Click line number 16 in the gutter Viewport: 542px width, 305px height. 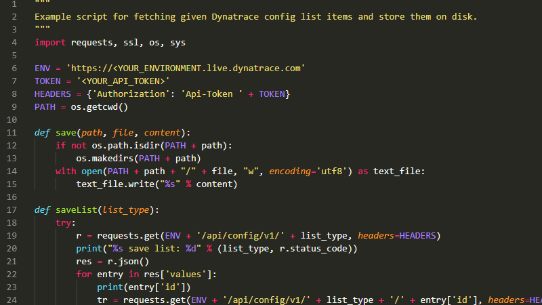click(x=12, y=197)
